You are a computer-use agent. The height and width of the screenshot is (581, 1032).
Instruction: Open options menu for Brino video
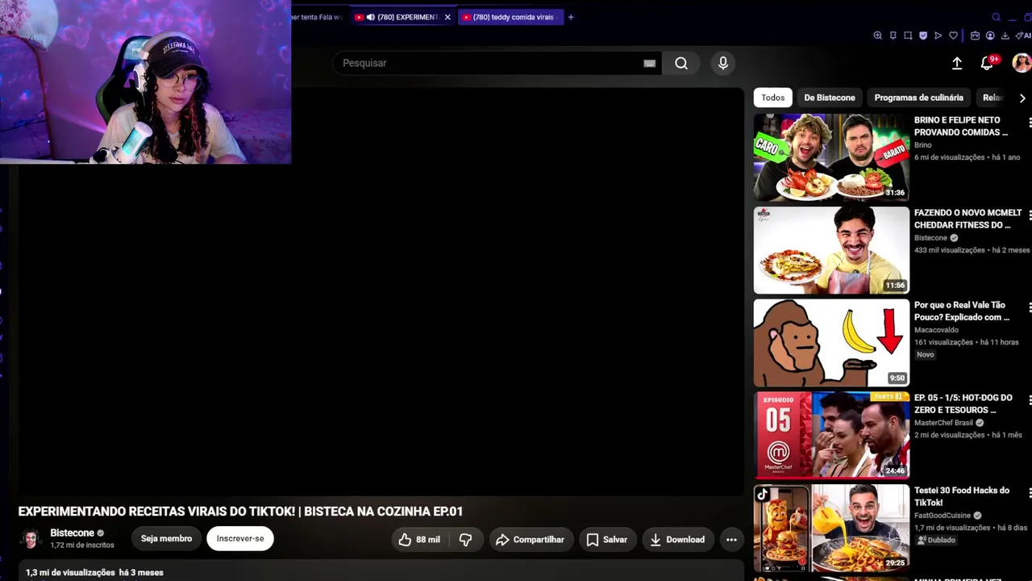1030,122
